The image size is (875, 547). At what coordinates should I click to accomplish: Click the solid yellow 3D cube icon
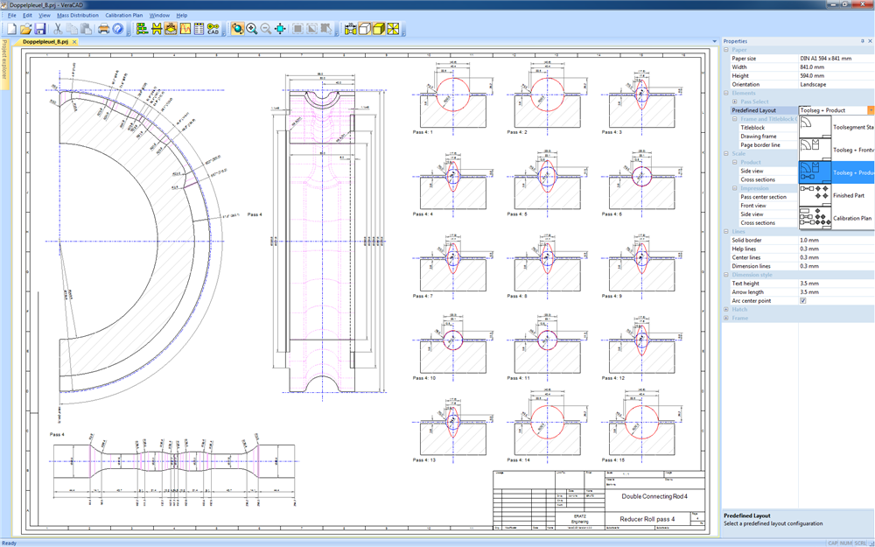[380, 29]
